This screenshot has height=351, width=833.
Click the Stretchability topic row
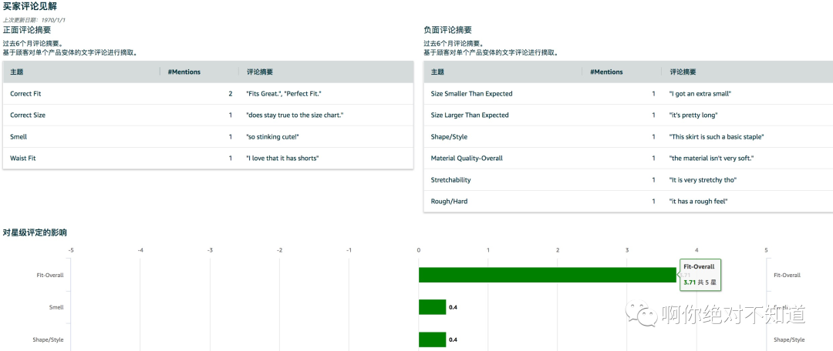click(x=450, y=180)
